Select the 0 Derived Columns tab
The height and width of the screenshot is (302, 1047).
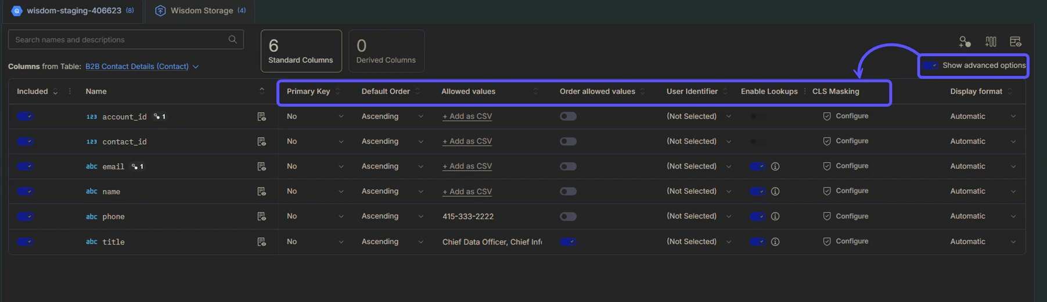click(386, 51)
